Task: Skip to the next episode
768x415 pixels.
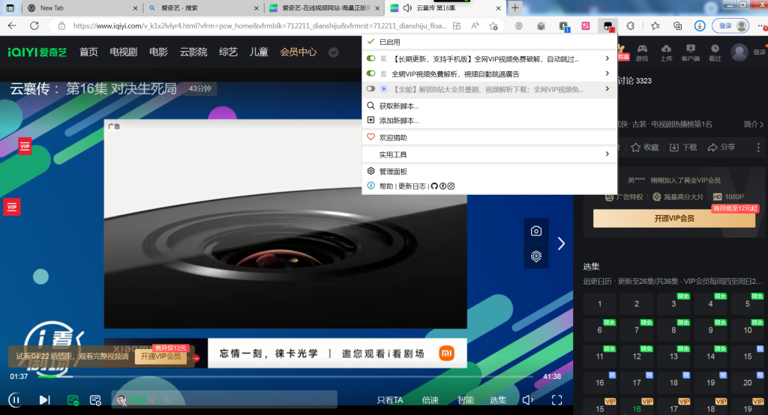Action: [44, 400]
